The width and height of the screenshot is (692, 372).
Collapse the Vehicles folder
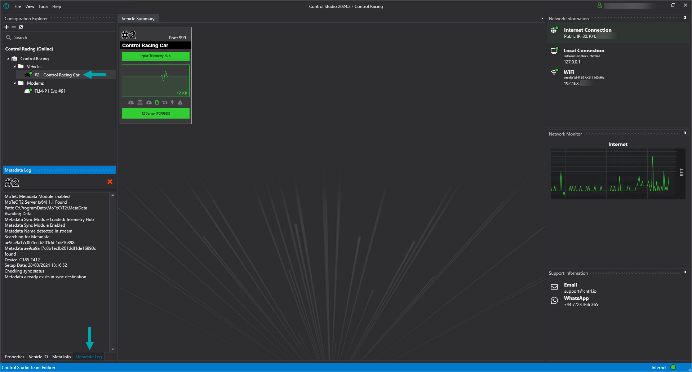click(14, 67)
